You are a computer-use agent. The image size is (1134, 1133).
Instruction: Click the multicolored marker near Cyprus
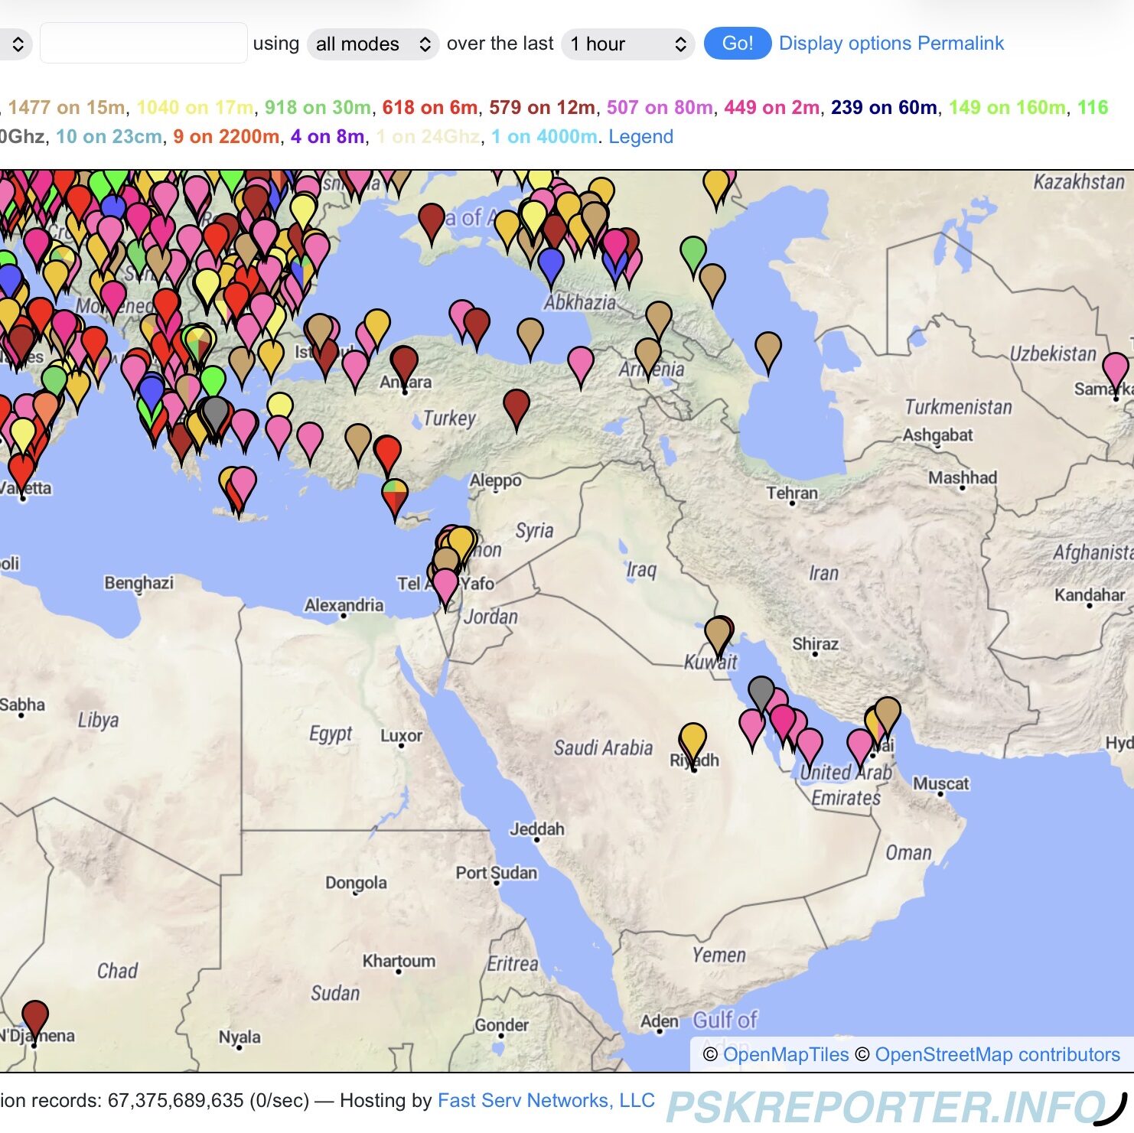click(395, 495)
